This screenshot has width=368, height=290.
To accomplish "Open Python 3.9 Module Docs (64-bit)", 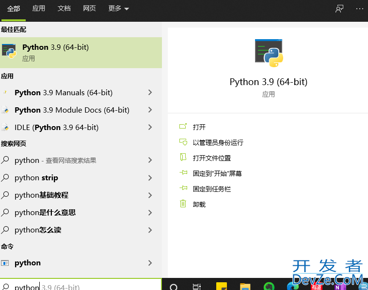I will [x=72, y=110].
